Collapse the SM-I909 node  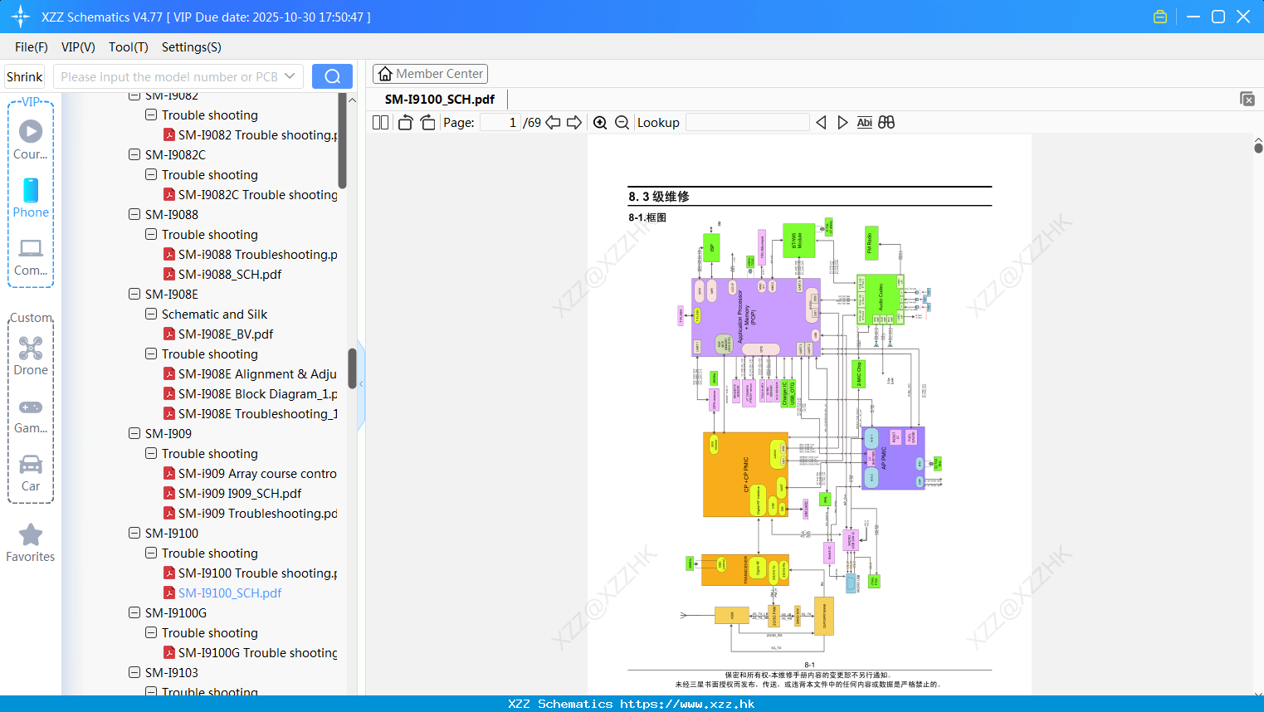point(134,433)
